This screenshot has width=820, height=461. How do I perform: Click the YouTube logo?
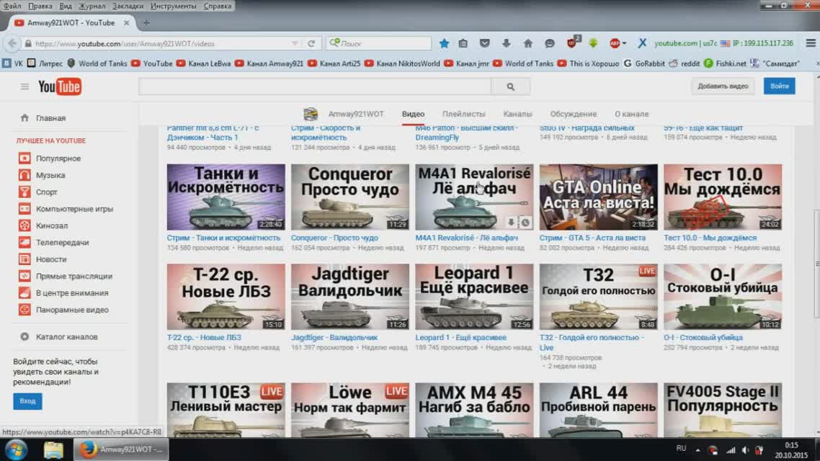(x=60, y=86)
